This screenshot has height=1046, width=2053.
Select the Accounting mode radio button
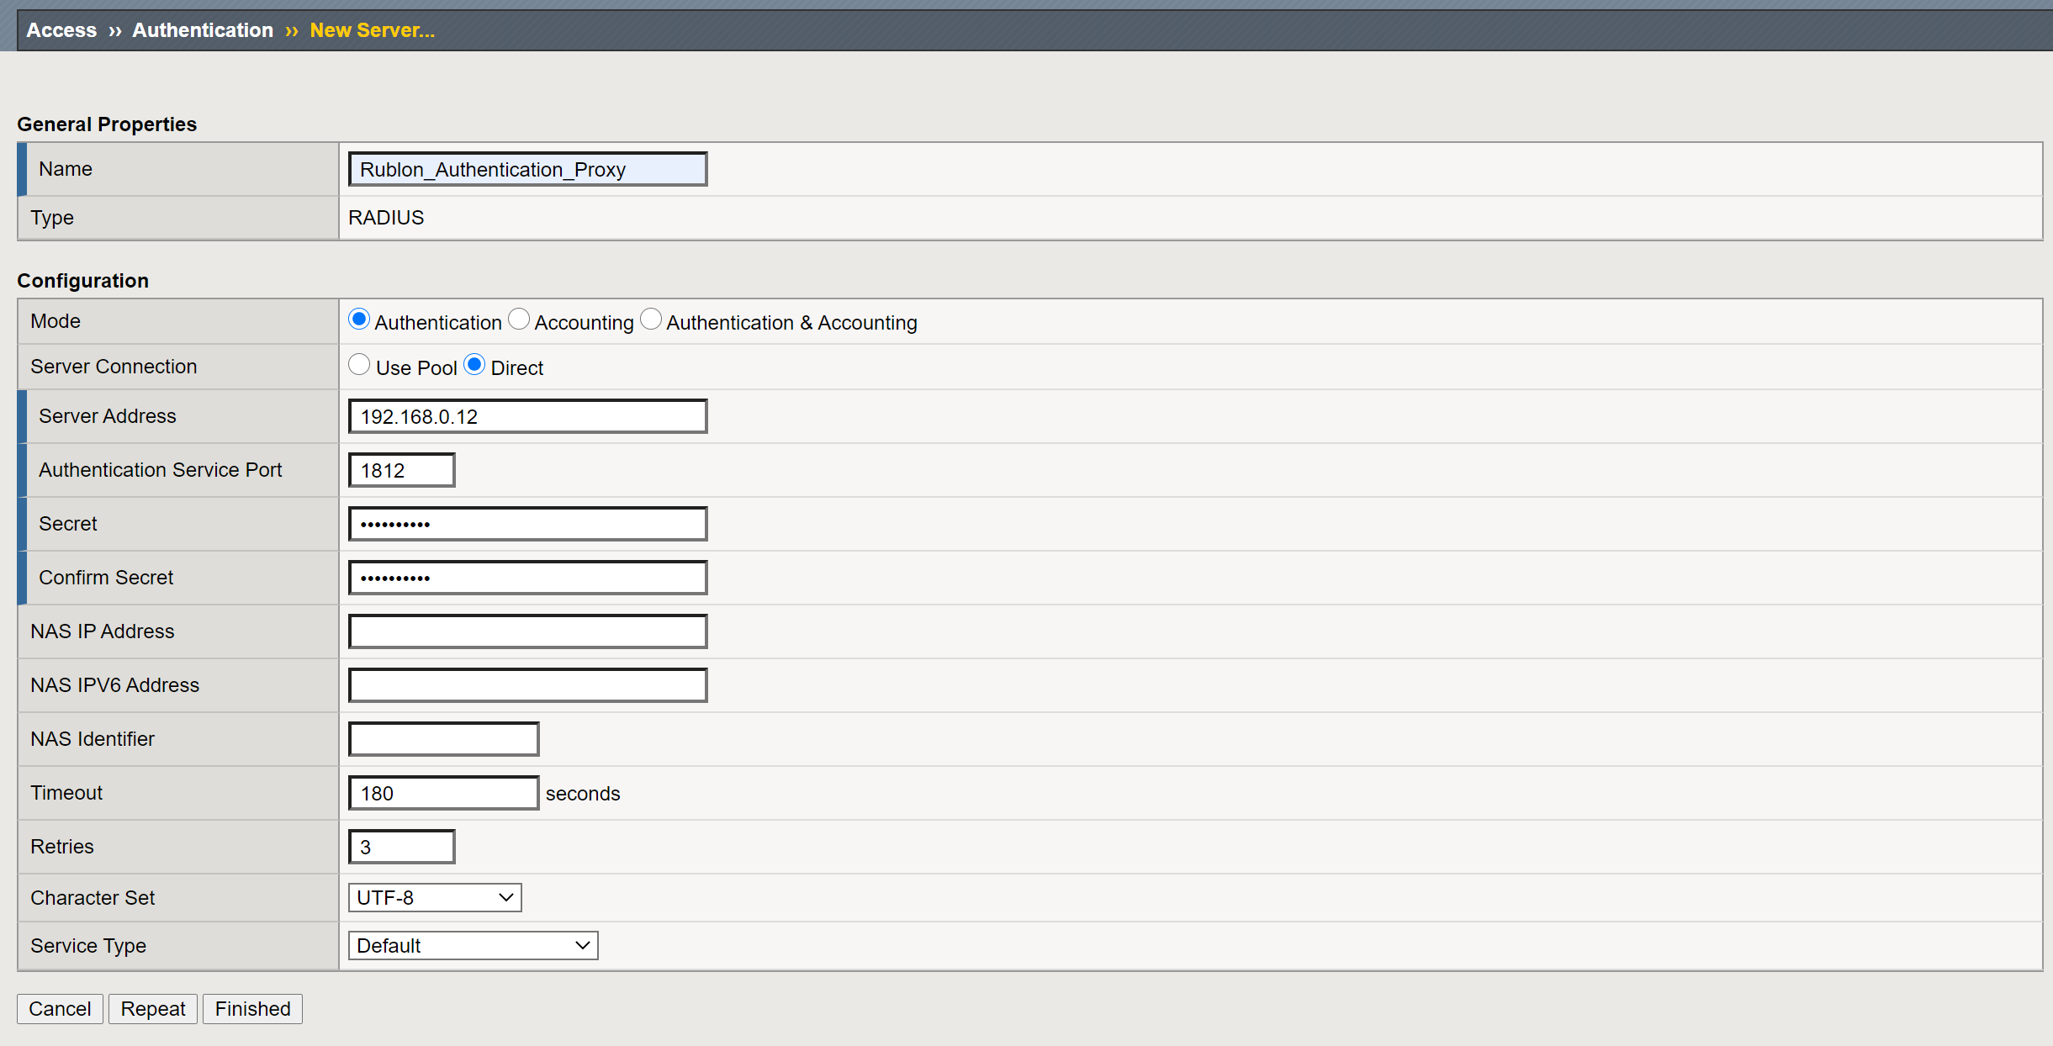519,320
